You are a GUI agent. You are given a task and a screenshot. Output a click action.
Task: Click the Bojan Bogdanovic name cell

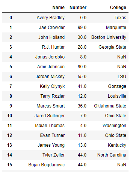coord(47,165)
